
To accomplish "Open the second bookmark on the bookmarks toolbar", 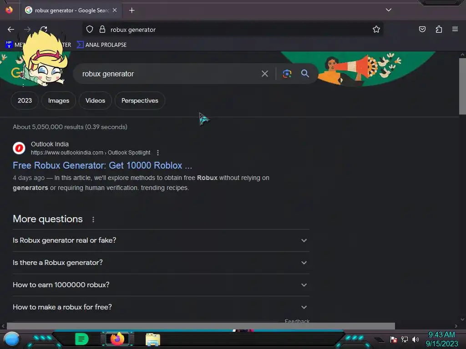I will [102, 45].
